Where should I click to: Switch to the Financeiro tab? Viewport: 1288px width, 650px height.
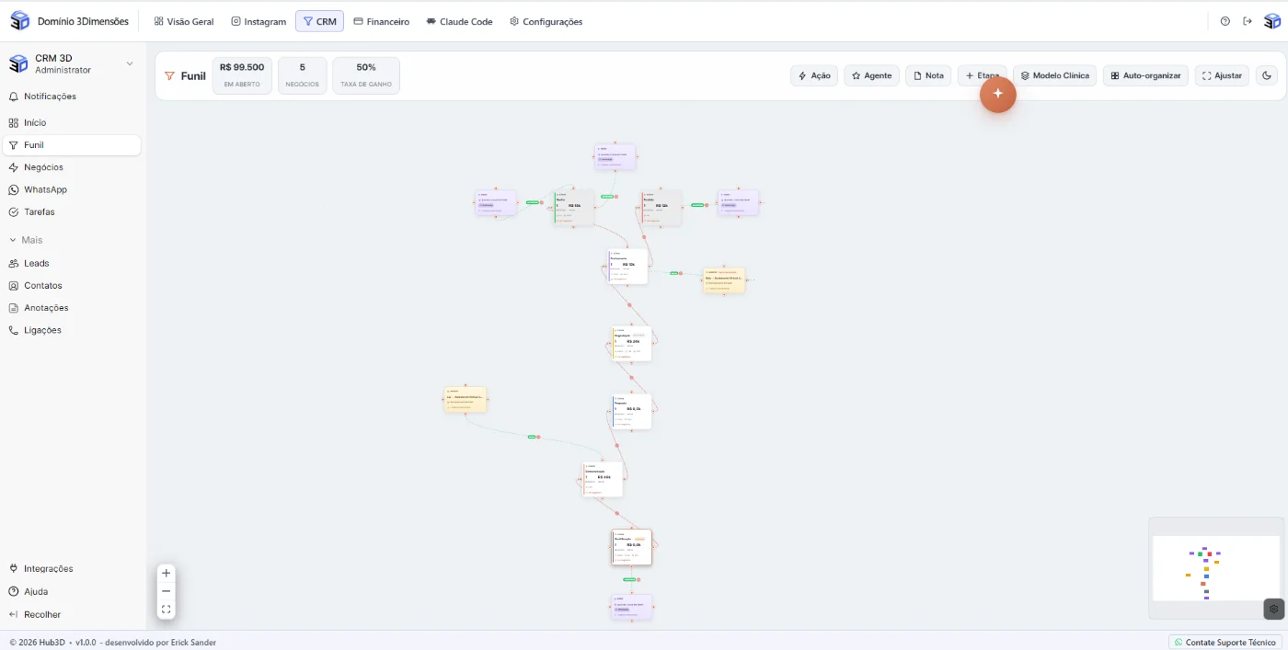click(x=382, y=21)
